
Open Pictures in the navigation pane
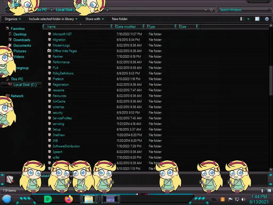click(20, 51)
